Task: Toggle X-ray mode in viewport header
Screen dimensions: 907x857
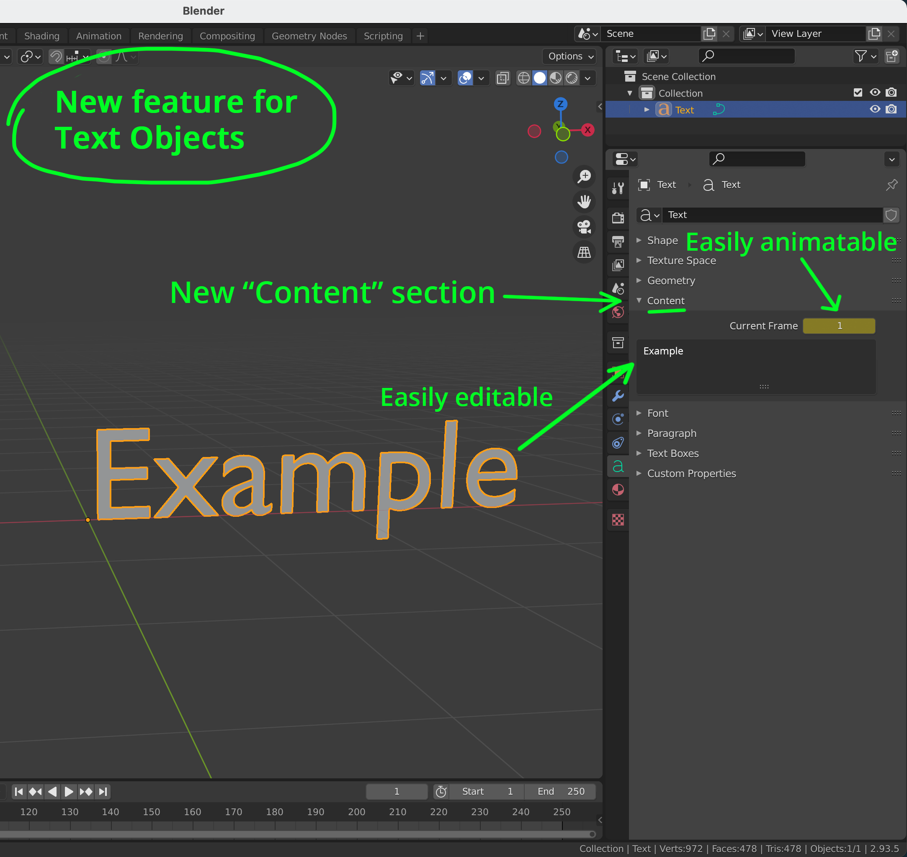Action: click(502, 78)
